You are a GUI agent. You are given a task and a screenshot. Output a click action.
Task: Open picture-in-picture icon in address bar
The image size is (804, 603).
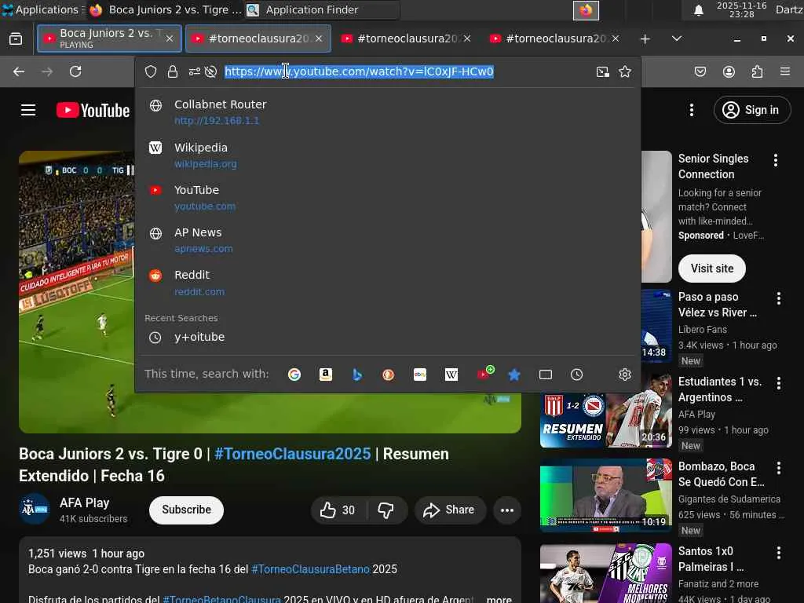tap(603, 71)
